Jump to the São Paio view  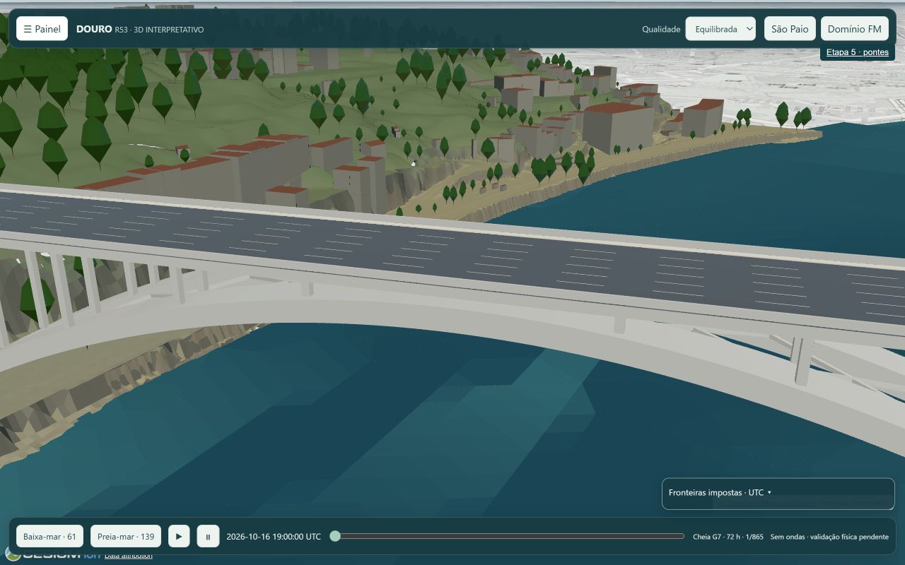coord(790,29)
